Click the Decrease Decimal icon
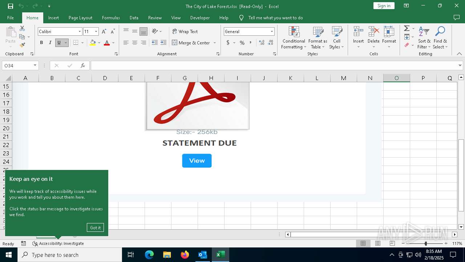 pos(271,43)
